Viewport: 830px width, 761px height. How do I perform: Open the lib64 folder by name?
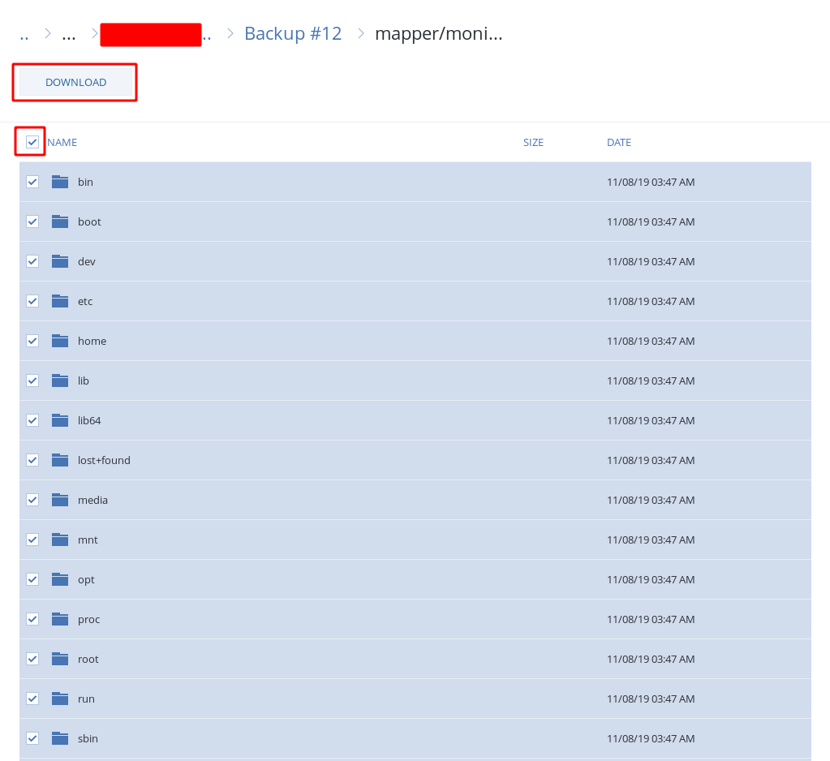coord(89,420)
